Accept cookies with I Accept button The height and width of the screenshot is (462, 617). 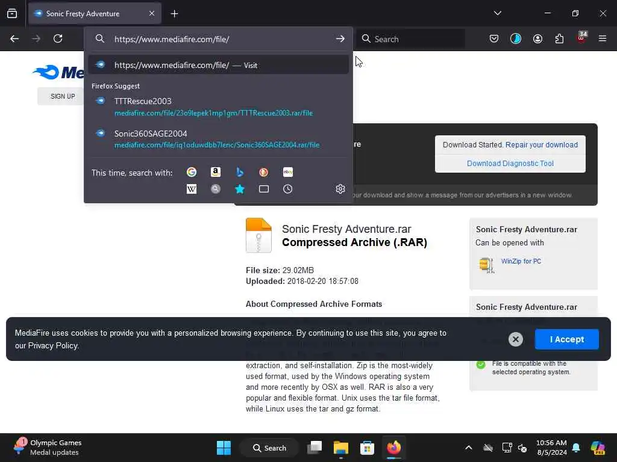point(566,339)
